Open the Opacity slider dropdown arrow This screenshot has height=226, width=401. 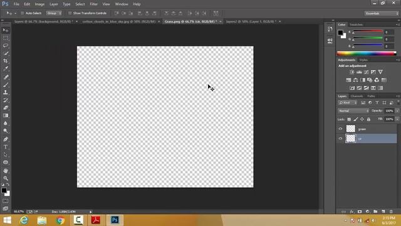pyautogui.click(x=397, y=111)
